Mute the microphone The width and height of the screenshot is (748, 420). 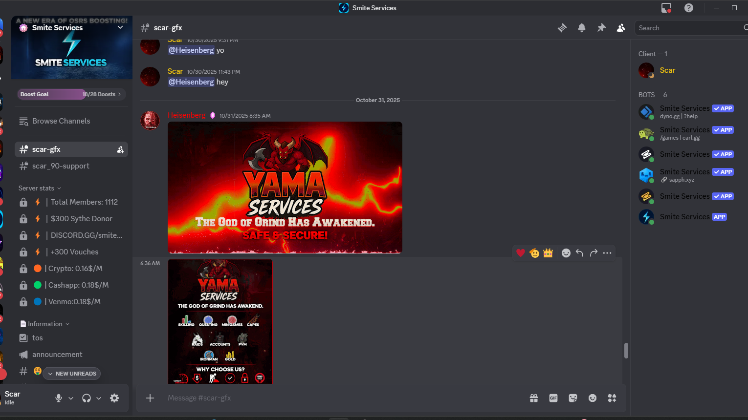(x=59, y=398)
